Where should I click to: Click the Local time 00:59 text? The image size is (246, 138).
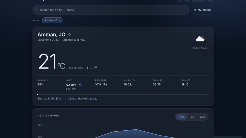pyautogui.click(x=48, y=40)
